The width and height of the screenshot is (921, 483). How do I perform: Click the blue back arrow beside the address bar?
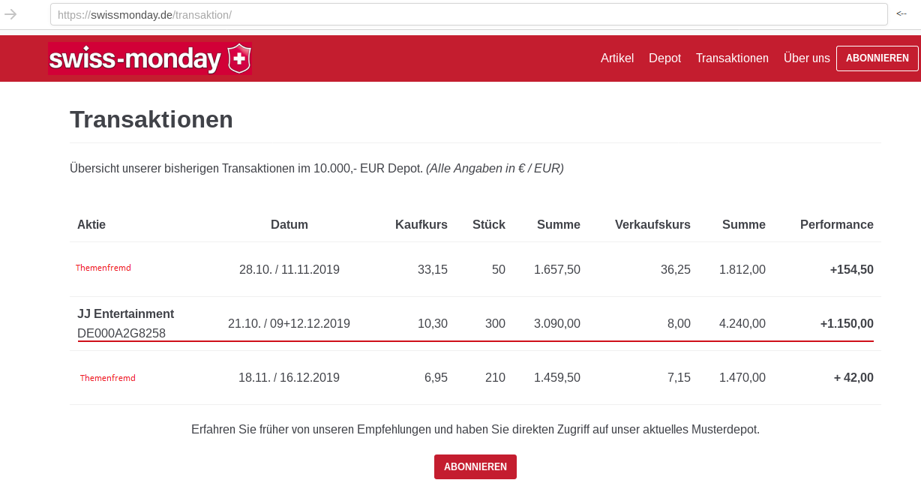[901, 13]
